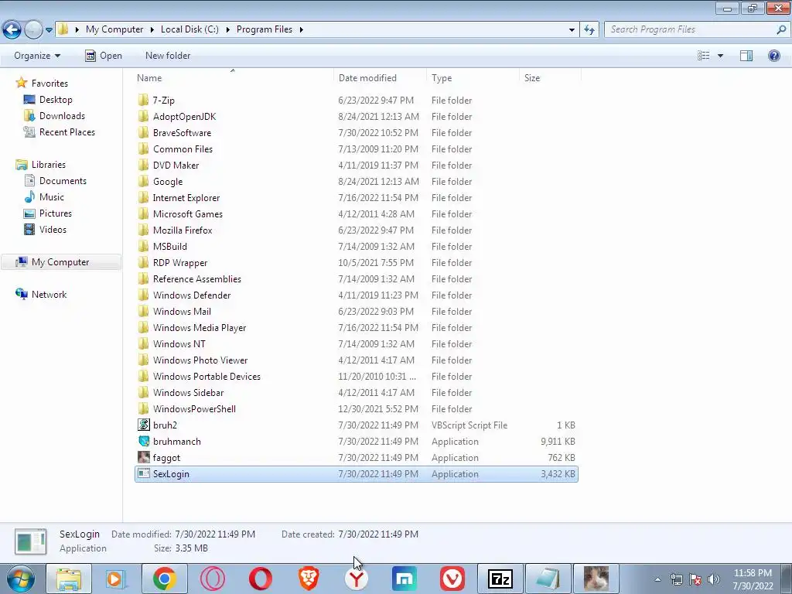Open Windows Explorer from the taskbar
Viewport: 792px width, 594px height.
(69, 579)
